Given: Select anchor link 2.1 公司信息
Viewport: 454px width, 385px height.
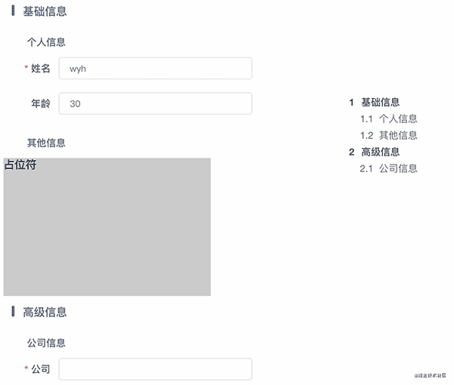Looking at the screenshot, I should (389, 168).
